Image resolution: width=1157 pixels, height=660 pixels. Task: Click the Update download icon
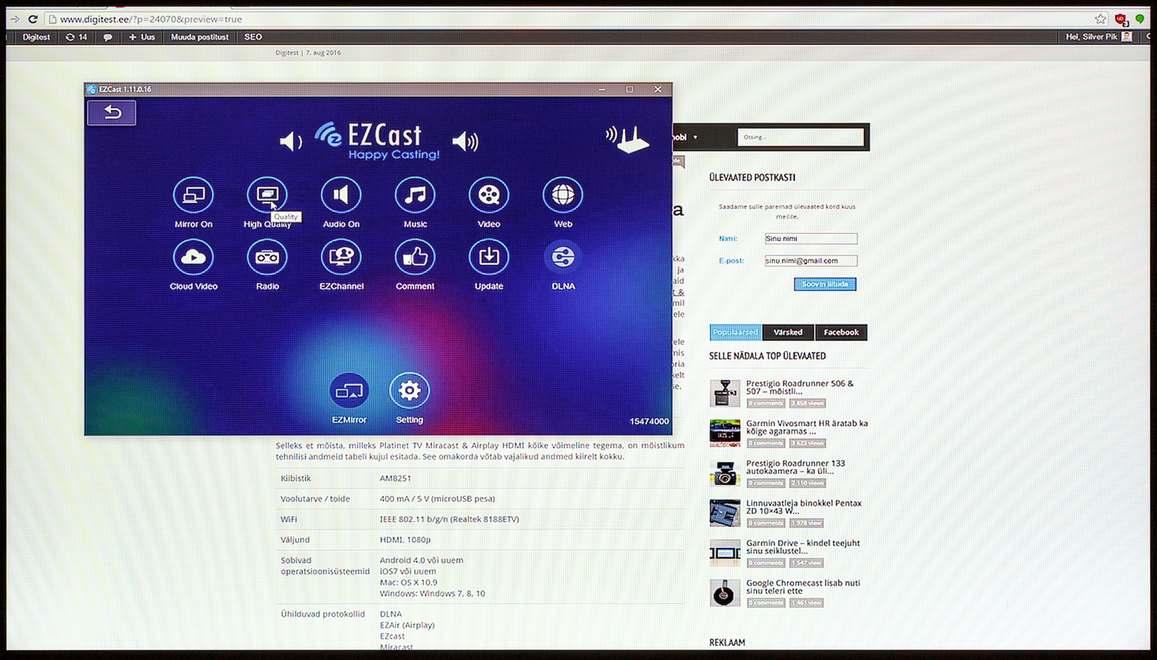click(x=488, y=257)
